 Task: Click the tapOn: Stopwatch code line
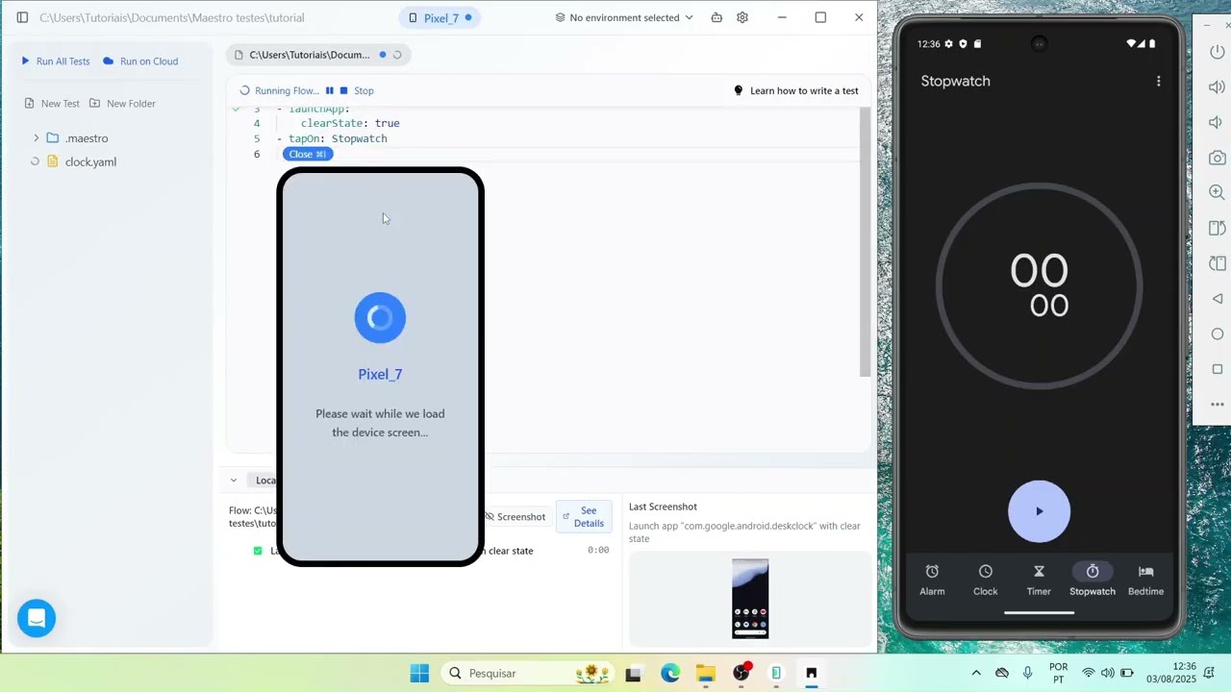333,138
